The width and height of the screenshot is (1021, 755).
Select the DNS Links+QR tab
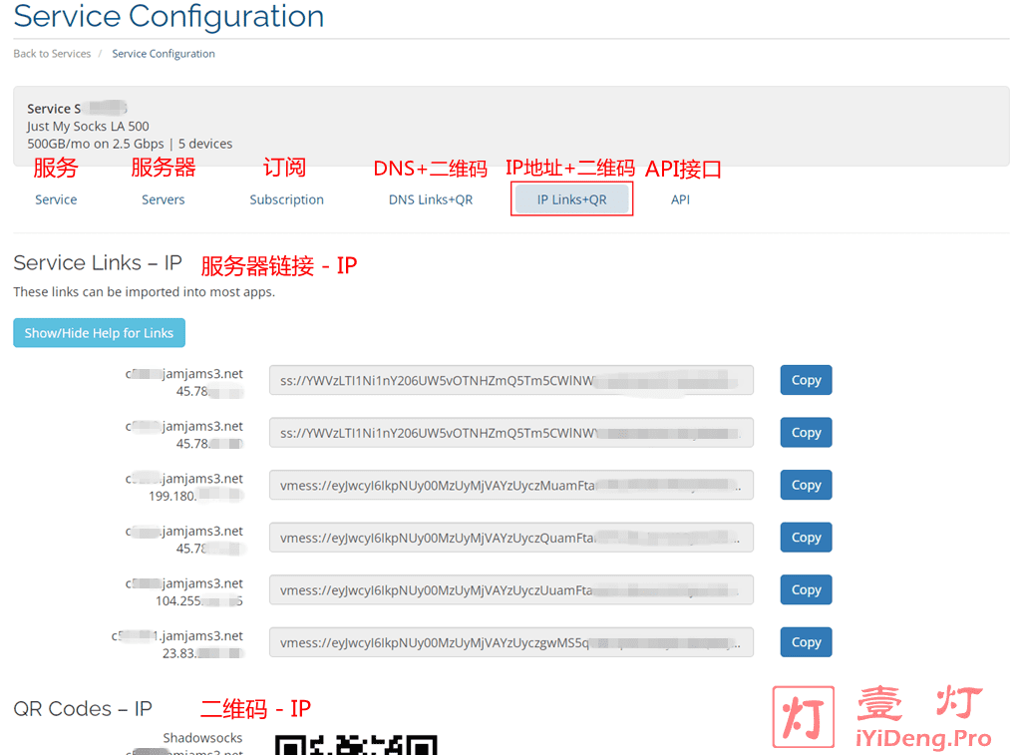point(431,199)
